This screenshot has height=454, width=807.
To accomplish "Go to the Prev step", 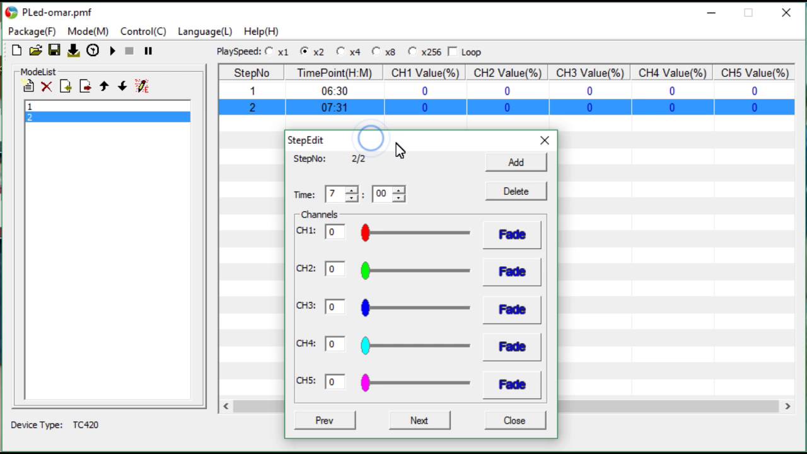I will [x=325, y=421].
